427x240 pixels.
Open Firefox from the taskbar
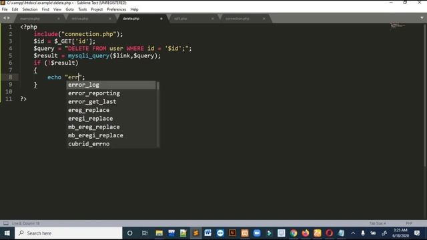[x=306, y=233]
